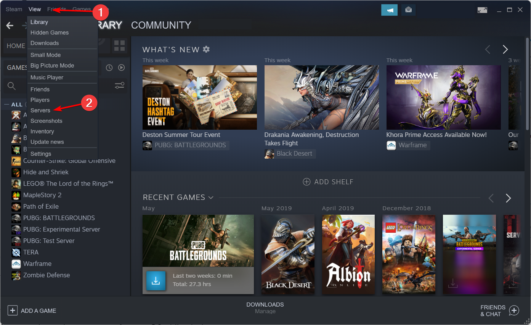Click next arrow on What's New carousel

pyautogui.click(x=505, y=49)
